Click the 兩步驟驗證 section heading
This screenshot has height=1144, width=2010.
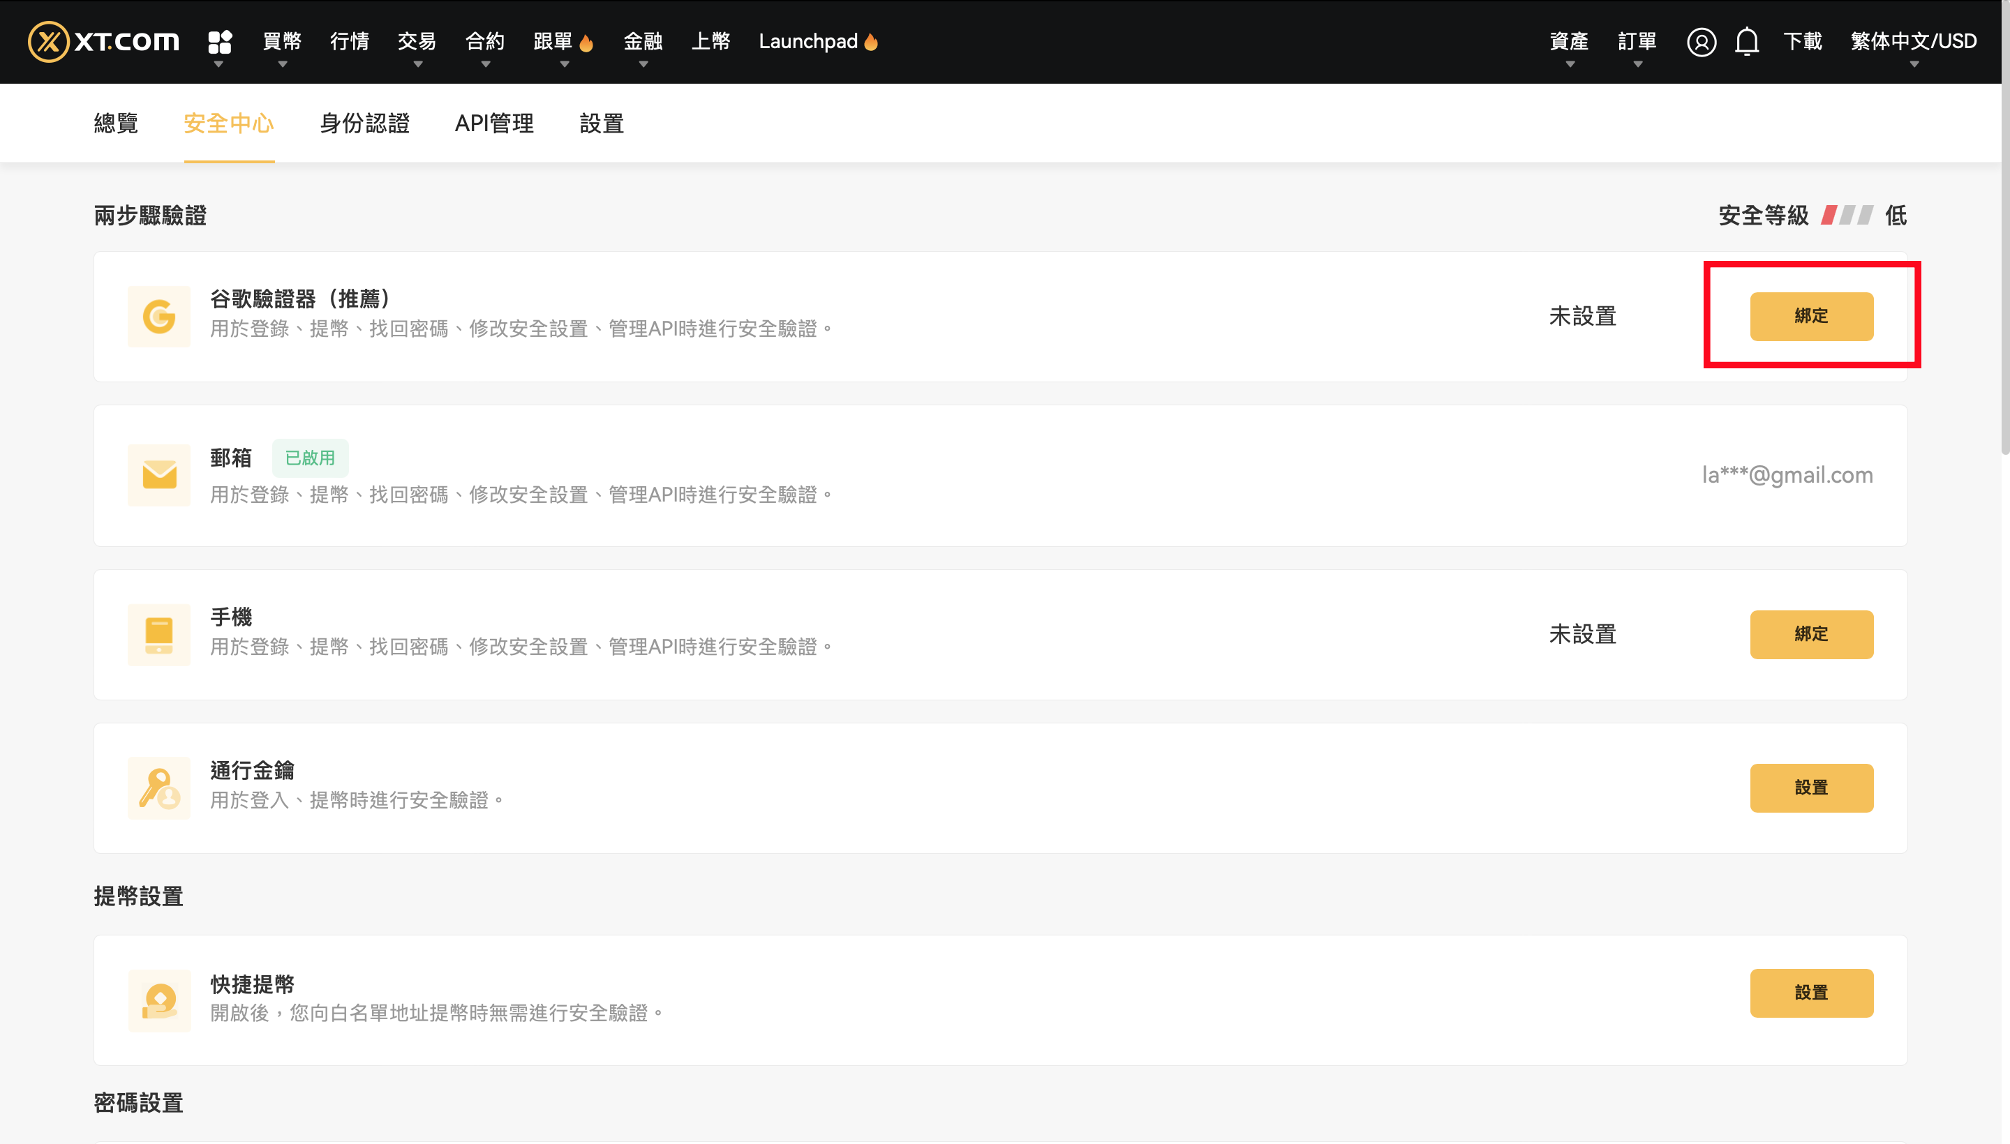coord(150,216)
